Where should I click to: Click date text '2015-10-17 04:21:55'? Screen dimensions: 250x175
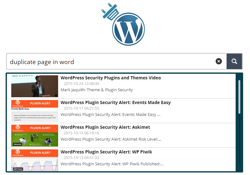click(x=81, y=108)
